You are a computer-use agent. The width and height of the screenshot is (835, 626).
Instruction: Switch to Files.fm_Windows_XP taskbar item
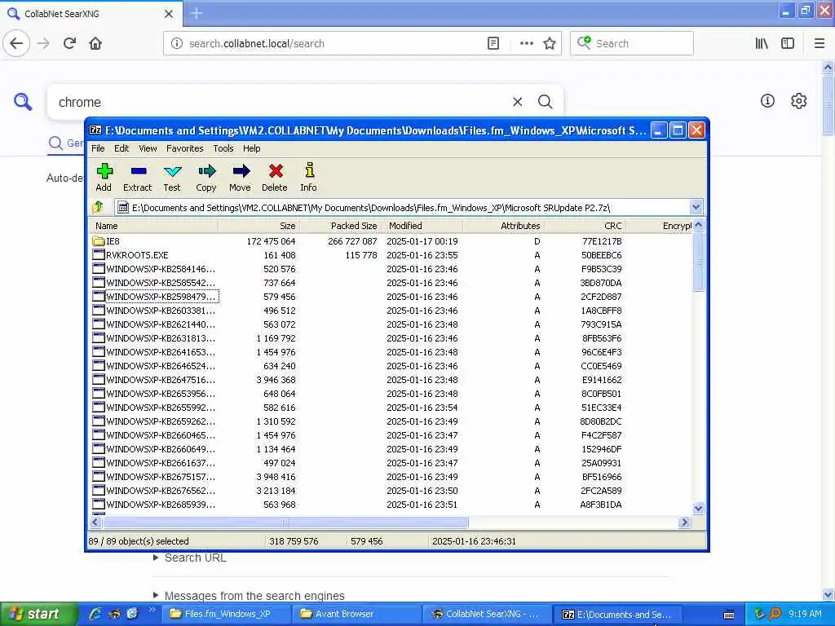point(227,614)
